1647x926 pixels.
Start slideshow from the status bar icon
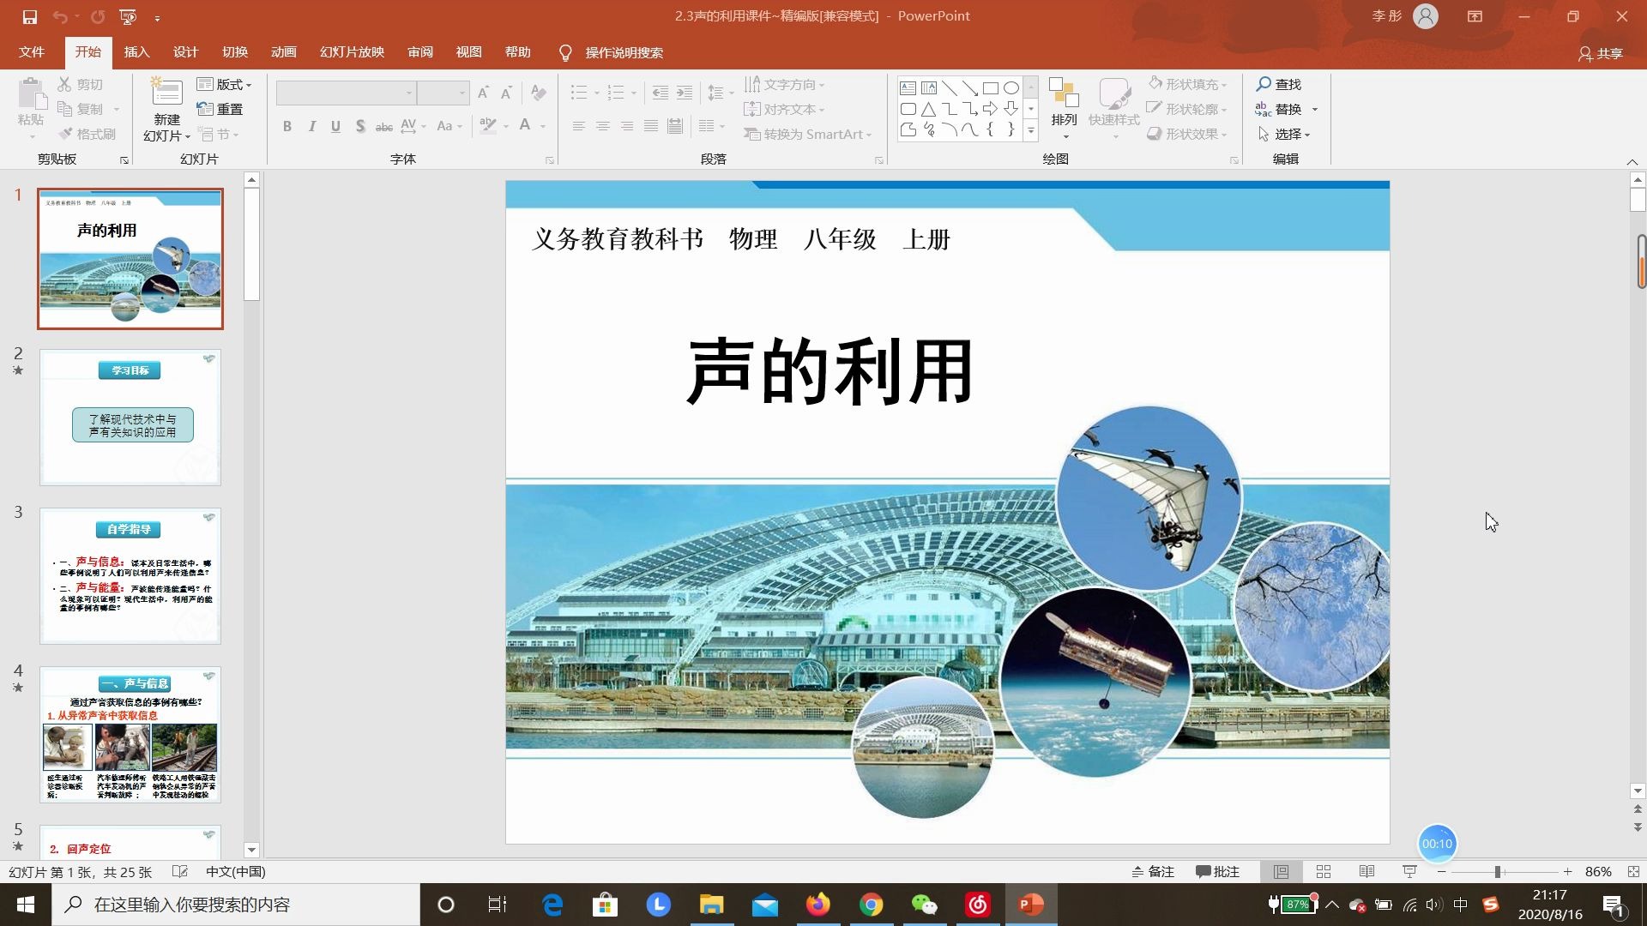tap(1409, 871)
